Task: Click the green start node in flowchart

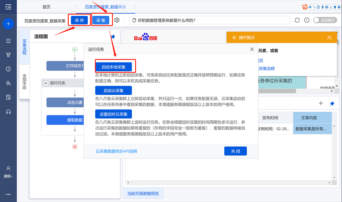Action: (x=75, y=49)
